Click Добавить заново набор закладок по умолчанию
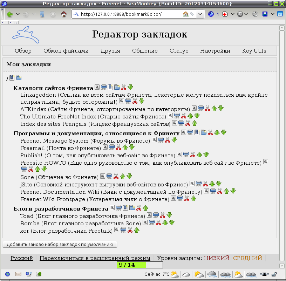 coord(60,244)
